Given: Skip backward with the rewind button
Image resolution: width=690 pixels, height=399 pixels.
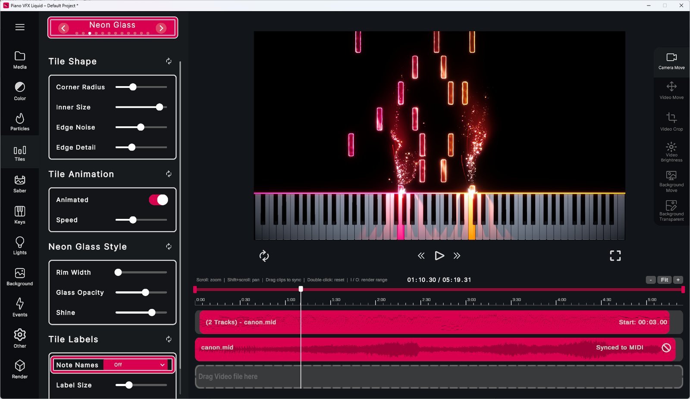Looking at the screenshot, I should pyautogui.click(x=421, y=256).
